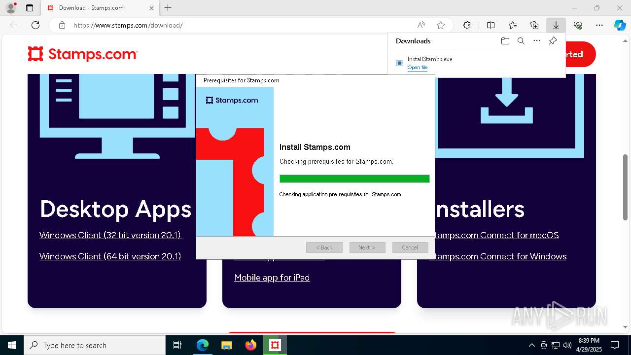Open the notification center icon
The image size is (631, 355).
(x=615, y=345)
